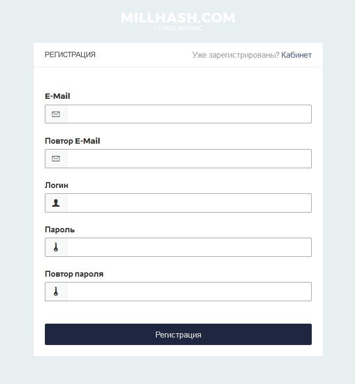Click the Повтор пароля label text
The image size is (355, 384).
[x=74, y=274]
